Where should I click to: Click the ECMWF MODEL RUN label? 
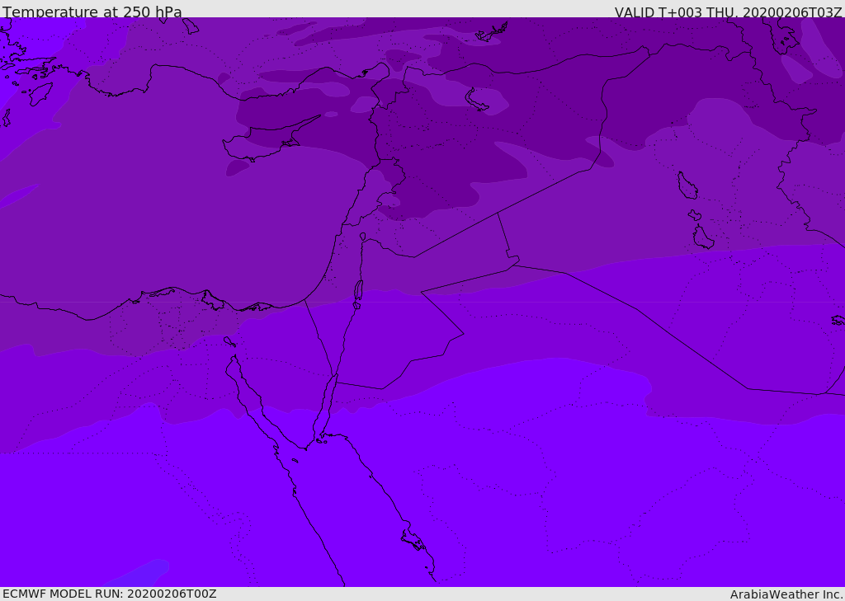(109, 594)
